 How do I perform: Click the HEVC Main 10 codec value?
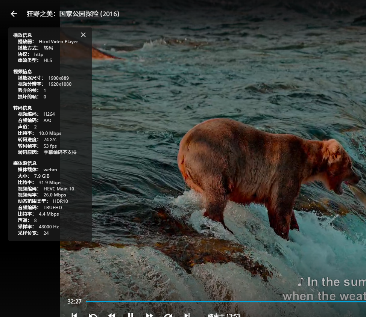[59, 188]
